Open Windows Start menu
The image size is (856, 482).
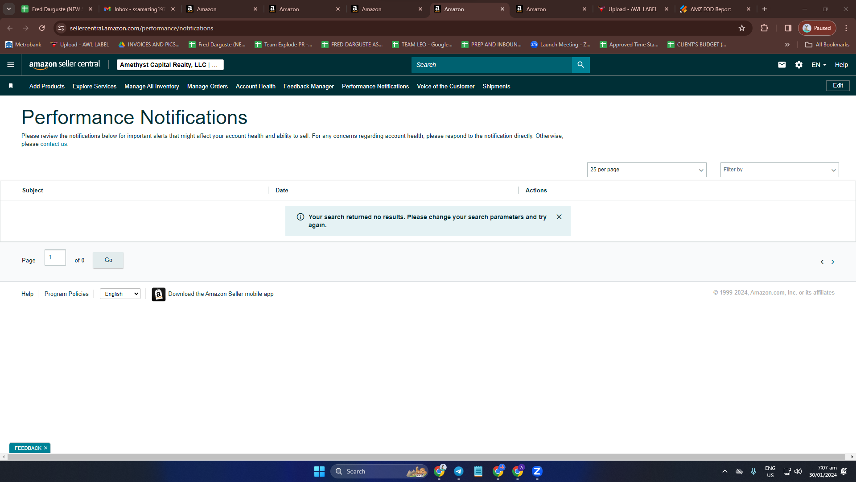click(319, 471)
